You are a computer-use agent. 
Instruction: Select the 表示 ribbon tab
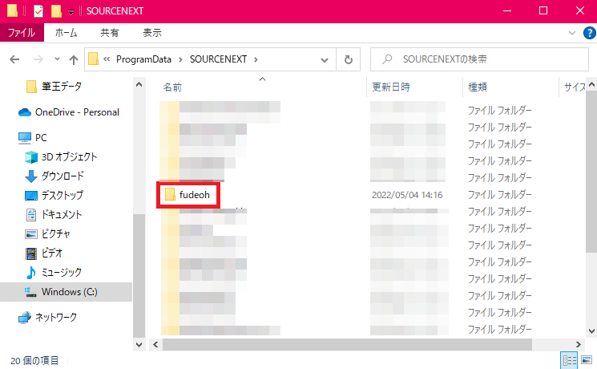coord(152,33)
